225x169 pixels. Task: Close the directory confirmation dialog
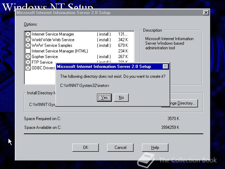[166, 67]
